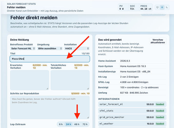Viewport: 174px width, 128px height.
Task: Click the sfml_stats integration row
Action: pos(132,111)
